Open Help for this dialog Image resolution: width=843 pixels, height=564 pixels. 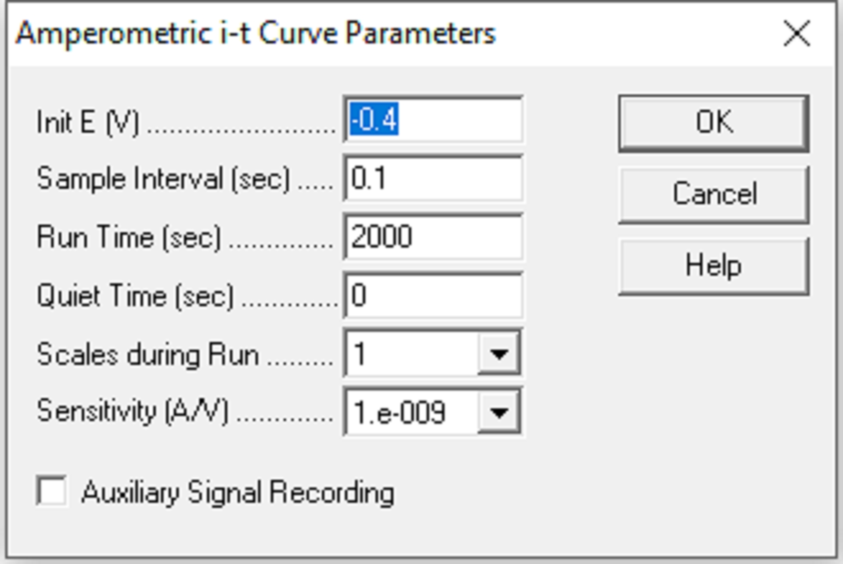click(x=713, y=266)
